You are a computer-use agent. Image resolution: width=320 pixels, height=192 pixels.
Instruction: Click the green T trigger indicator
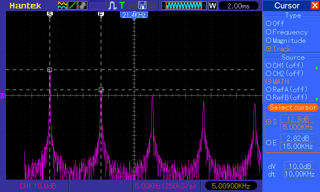coord(122,6)
